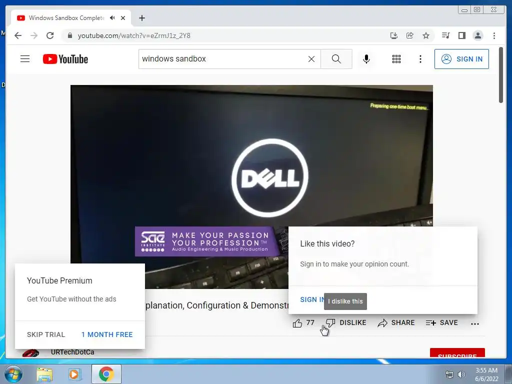Viewport: 512px width, 384px height.
Task: Open YouTube settings three-dot menu
Action: click(x=420, y=59)
